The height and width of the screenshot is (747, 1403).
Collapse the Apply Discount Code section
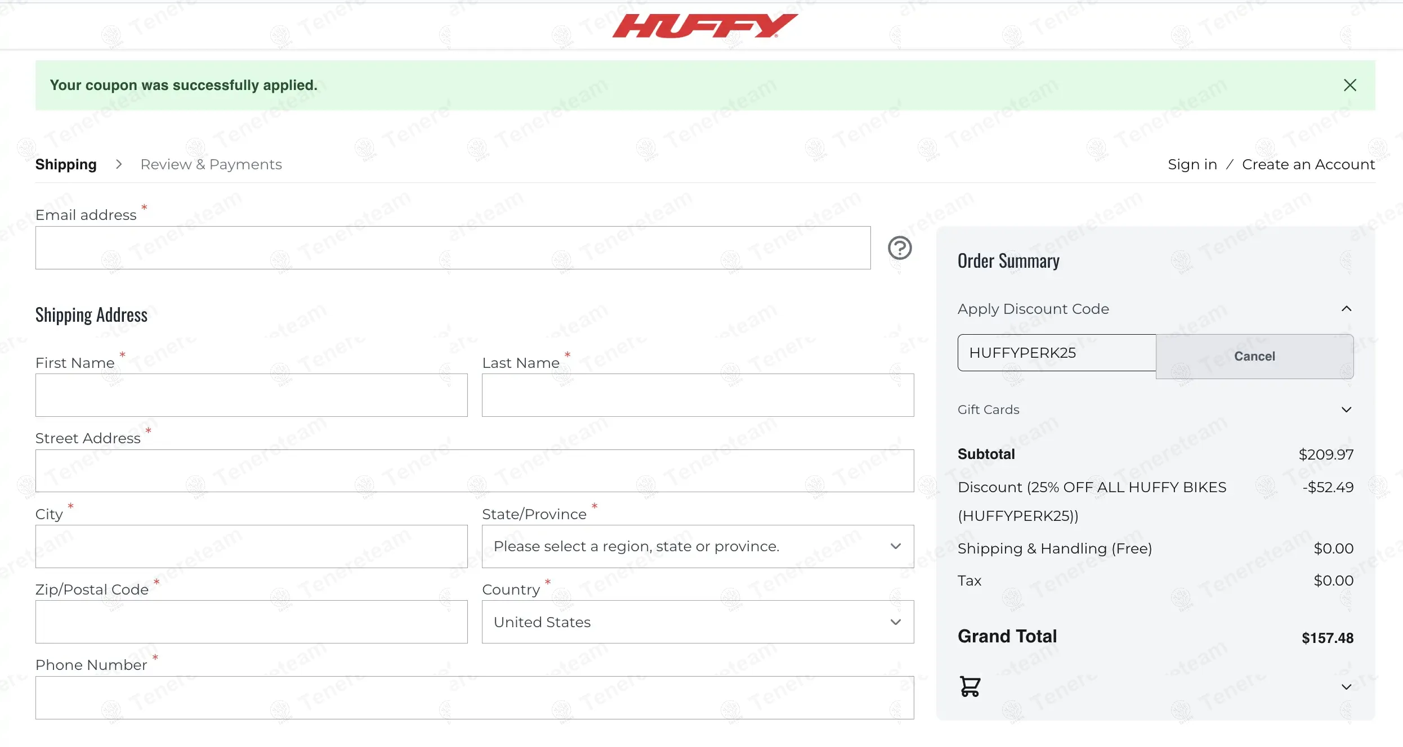click(x=1346, y=308)
